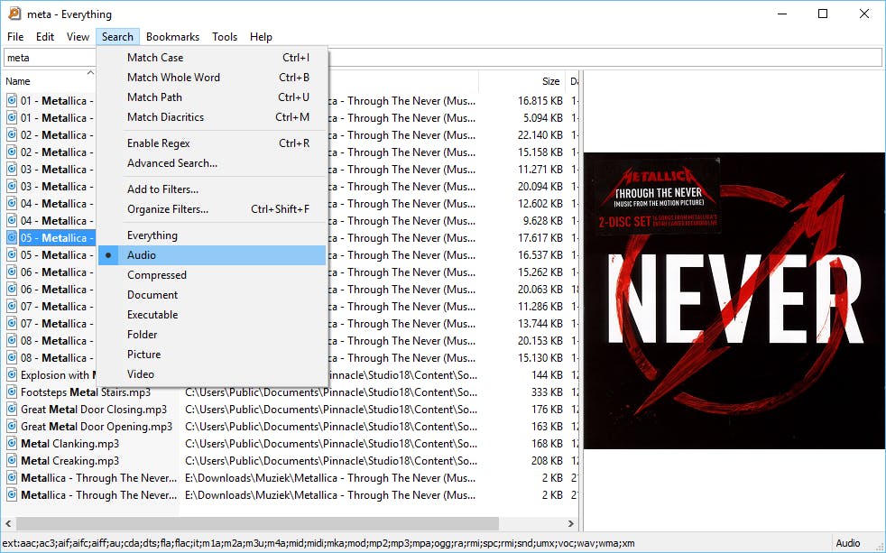Choose Add to Filters menu entry
The height and width of the screenshot is (553, 886).
coord(212,189)
